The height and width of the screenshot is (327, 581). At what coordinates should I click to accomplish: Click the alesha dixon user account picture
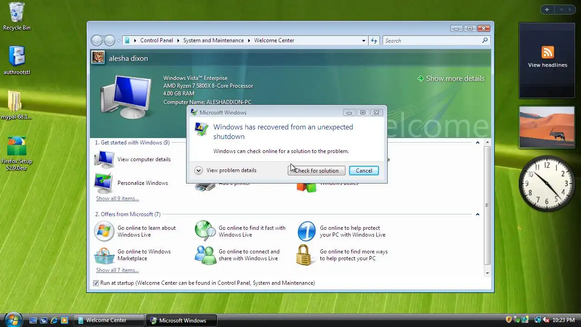coord(98,58)
